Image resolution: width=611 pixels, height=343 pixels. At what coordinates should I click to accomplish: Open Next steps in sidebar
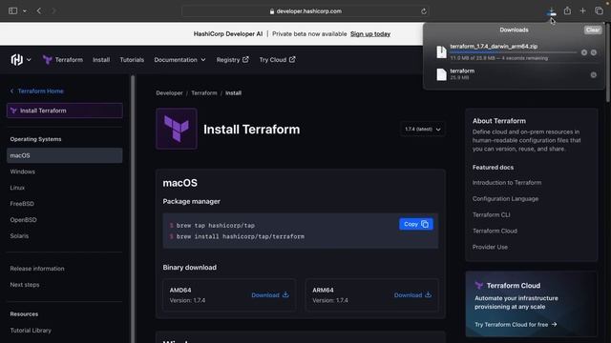[x=25, y=285]
